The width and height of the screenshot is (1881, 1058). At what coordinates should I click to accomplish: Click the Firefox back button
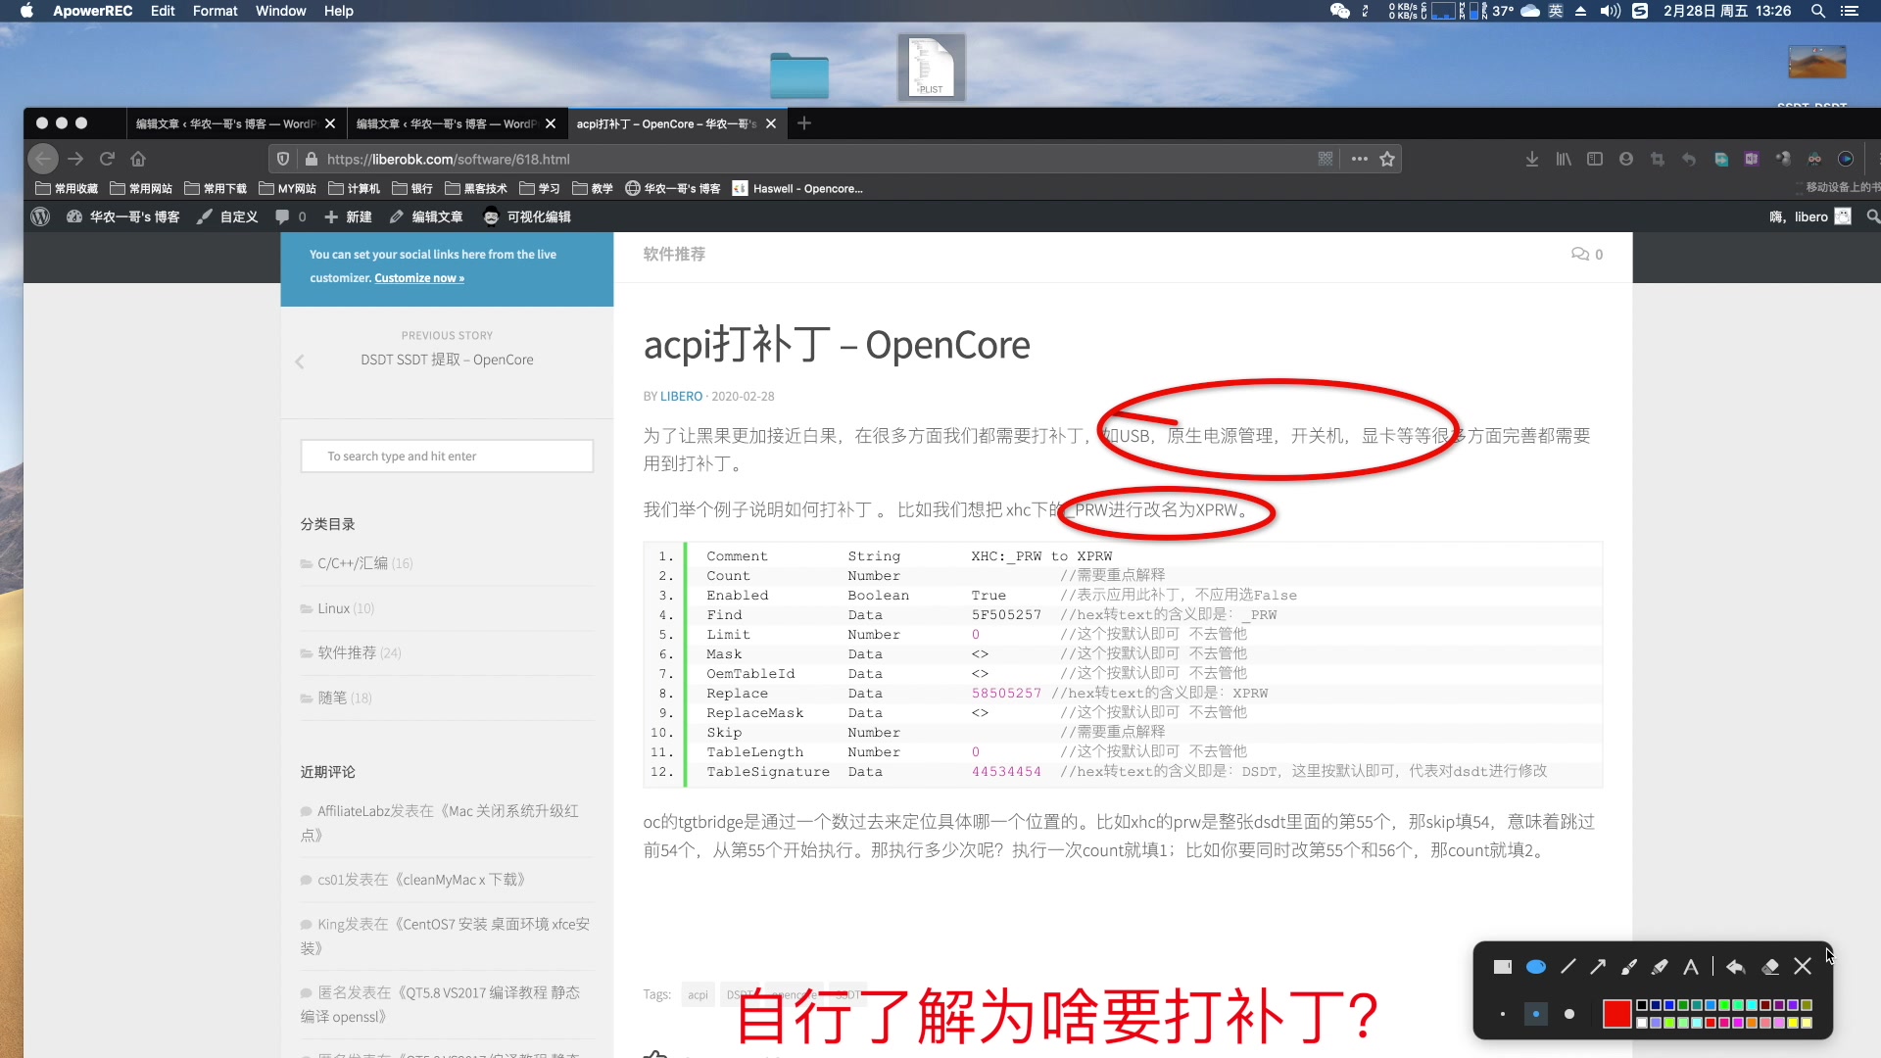point(43,159)
